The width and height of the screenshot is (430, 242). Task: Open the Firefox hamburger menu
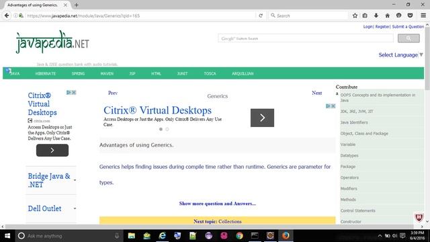pyautogui.click(x=423, y=15)
